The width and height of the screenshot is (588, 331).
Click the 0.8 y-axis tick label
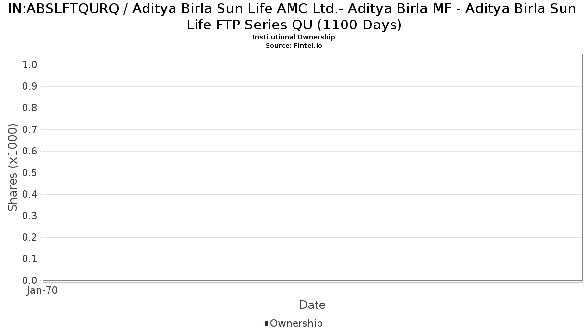30,108
